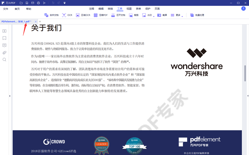
Task: Undo the last action
Action: coord(53,3)
